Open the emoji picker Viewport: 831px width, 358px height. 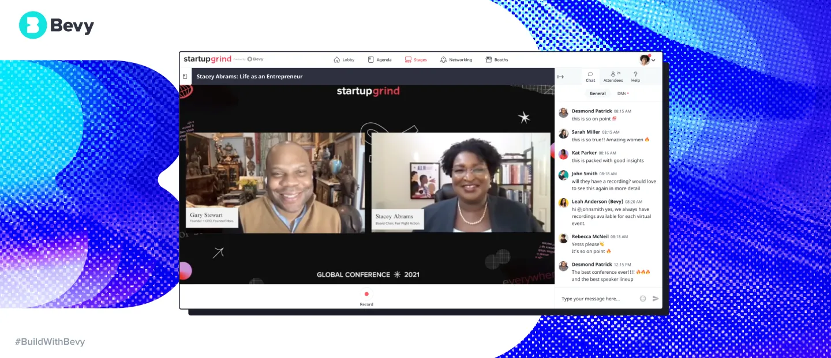coord(643,299)
